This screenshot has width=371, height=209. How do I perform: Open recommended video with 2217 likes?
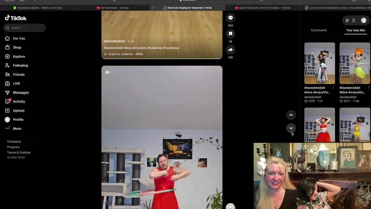[x=355, y=63]
